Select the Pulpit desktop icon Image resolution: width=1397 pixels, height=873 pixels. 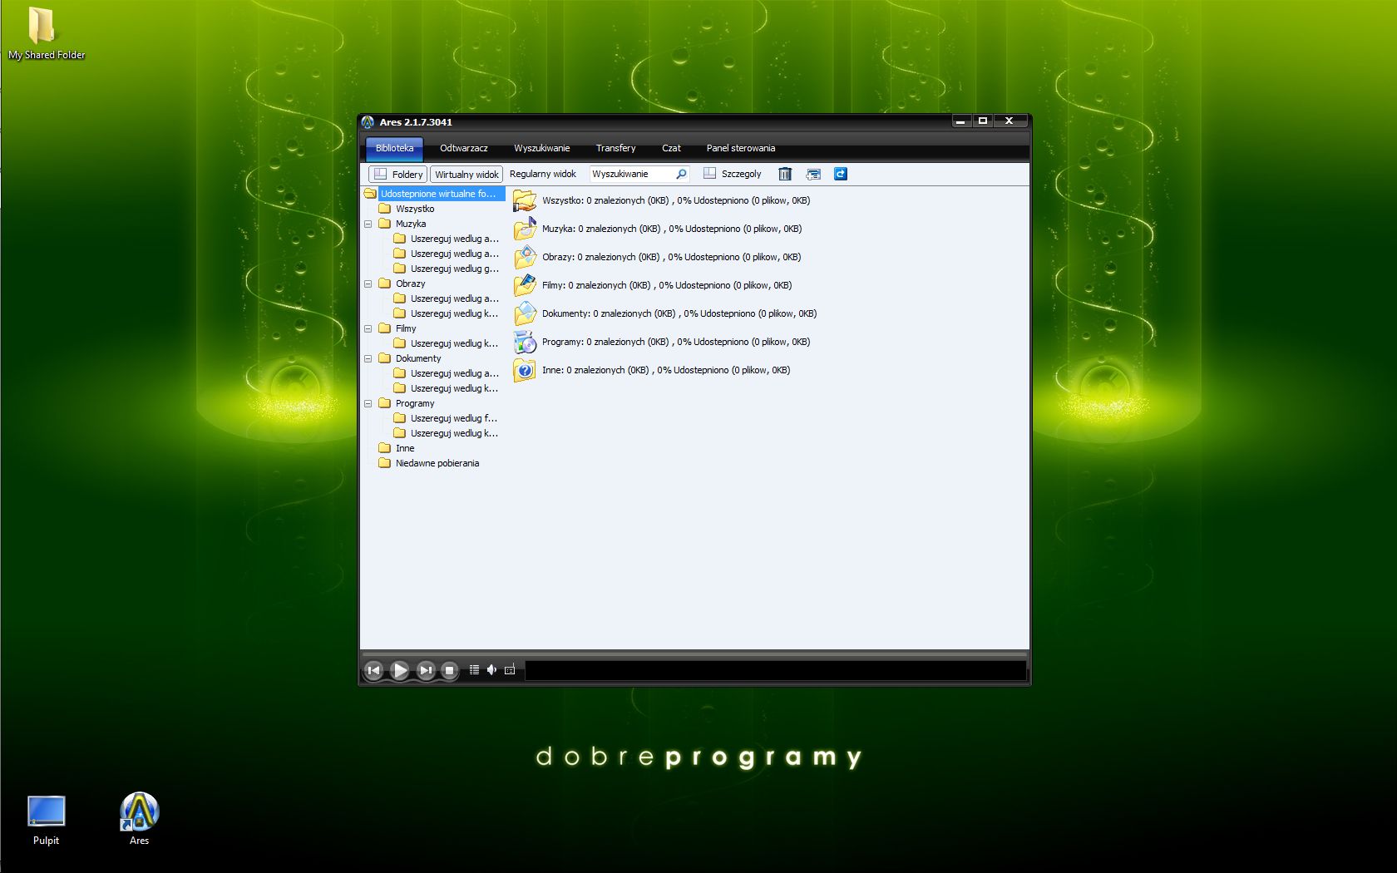click(x=46, y=819)
